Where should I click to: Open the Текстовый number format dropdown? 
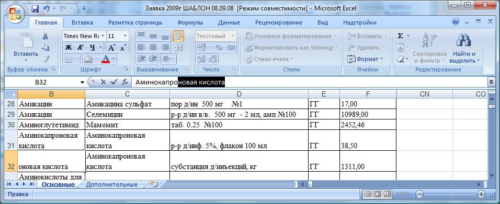tap(233, 36)
